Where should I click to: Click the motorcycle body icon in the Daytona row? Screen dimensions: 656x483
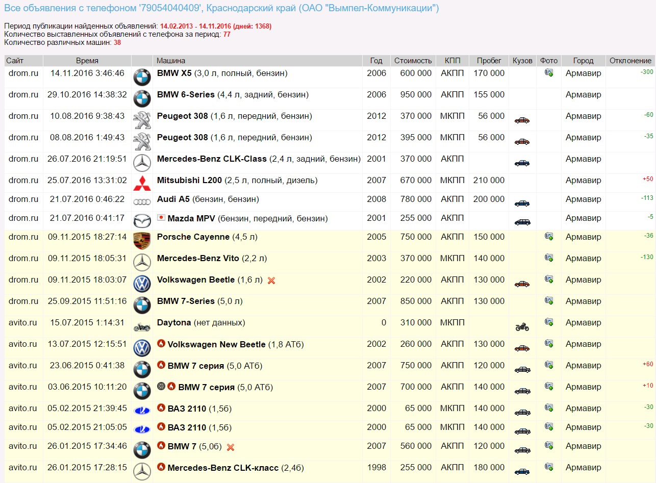click(522, 327)
